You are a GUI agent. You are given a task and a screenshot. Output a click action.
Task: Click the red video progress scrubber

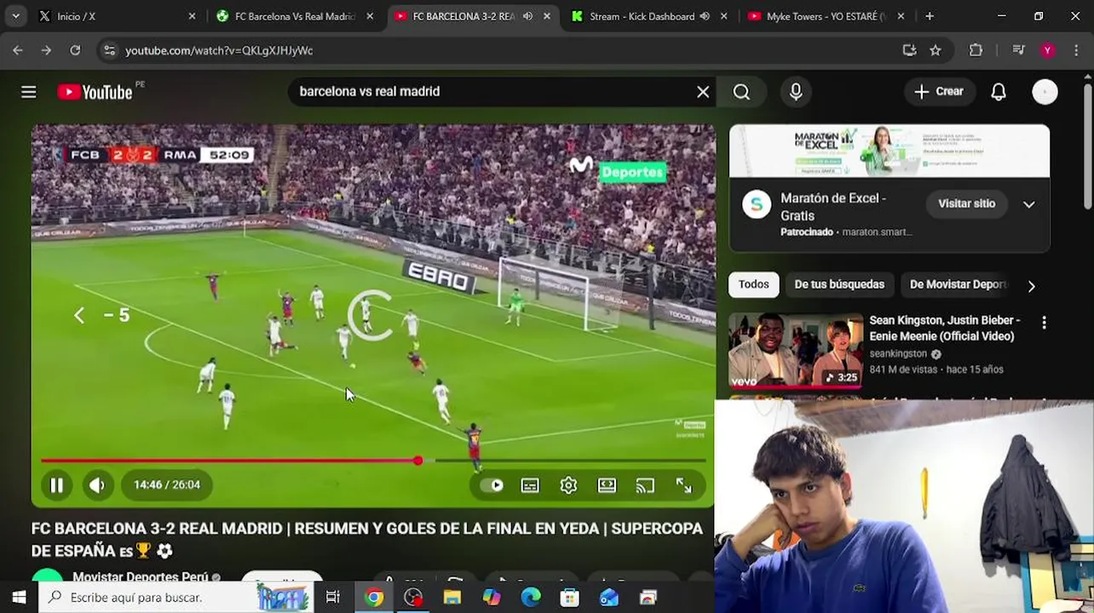coord(417,461)
